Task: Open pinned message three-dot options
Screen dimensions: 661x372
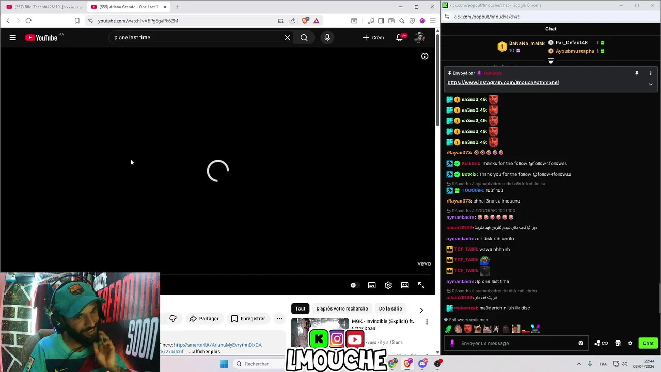Action: (x=651, y=73)
